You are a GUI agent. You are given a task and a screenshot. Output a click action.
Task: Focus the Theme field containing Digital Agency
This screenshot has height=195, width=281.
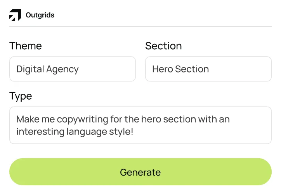[73, 69]
